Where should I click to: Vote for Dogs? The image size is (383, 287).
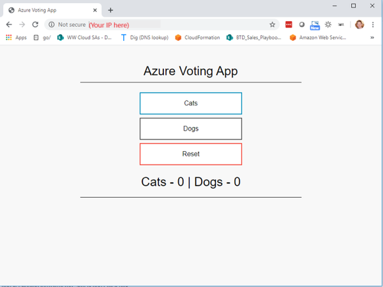[x=191, y=129]
